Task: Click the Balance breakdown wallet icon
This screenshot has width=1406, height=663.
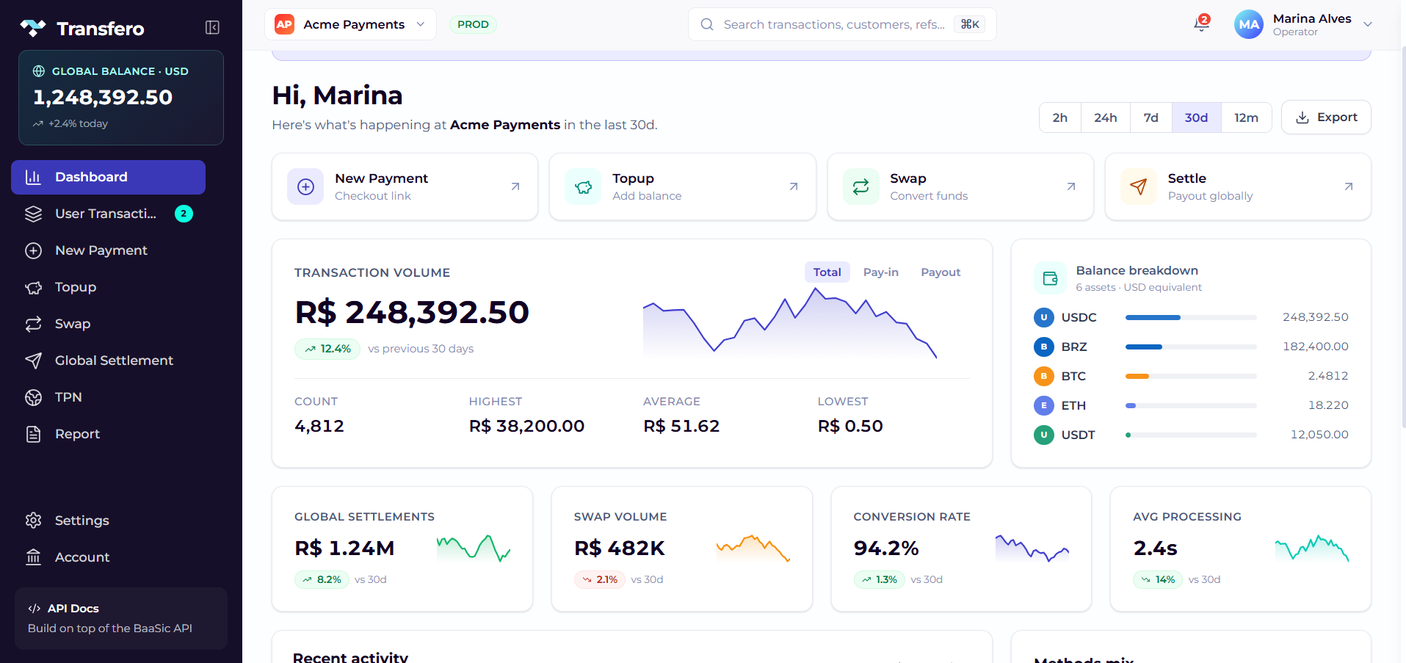Action: [1050, 278]
